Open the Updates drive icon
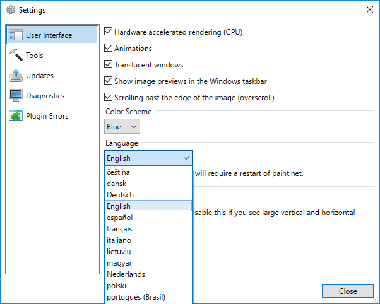 [16, 75]
